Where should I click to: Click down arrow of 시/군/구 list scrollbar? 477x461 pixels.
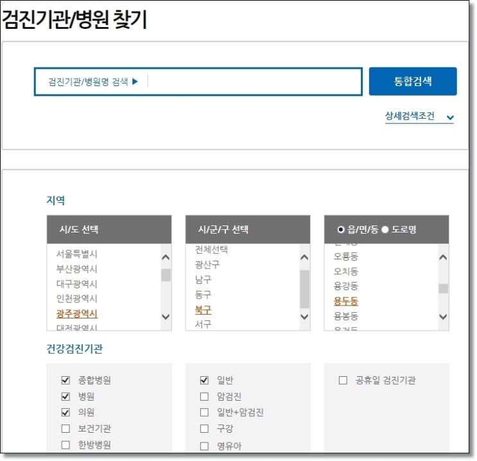point(304,317)
